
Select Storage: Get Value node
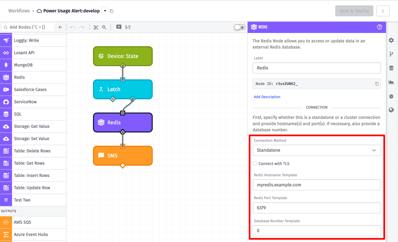click(x=33, y=126)
